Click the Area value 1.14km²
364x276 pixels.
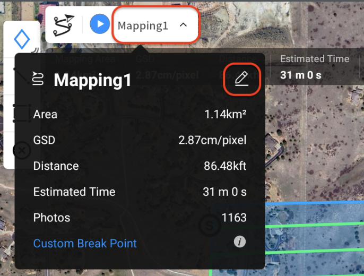225,114
